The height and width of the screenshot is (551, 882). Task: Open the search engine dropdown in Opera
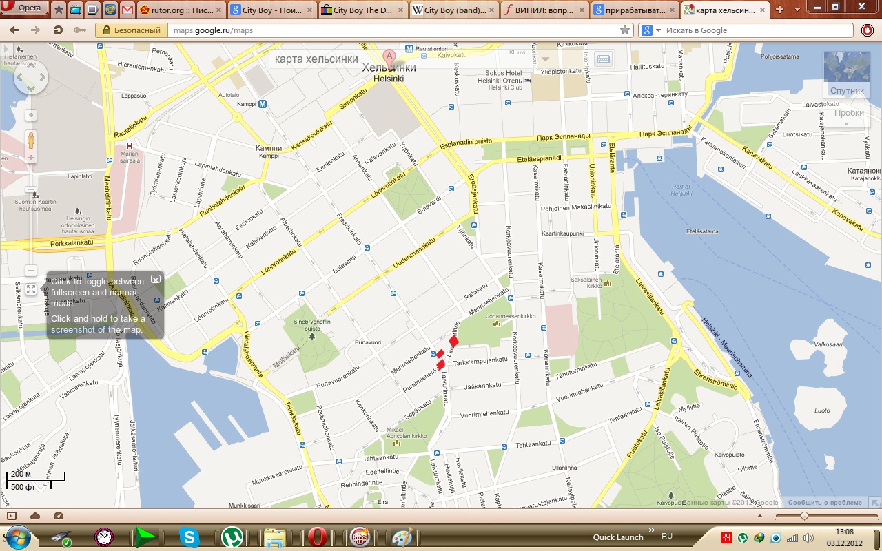(658, 30)
